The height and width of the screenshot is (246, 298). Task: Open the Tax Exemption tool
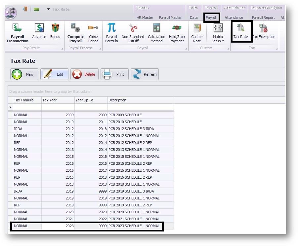[x=264, y=31]
